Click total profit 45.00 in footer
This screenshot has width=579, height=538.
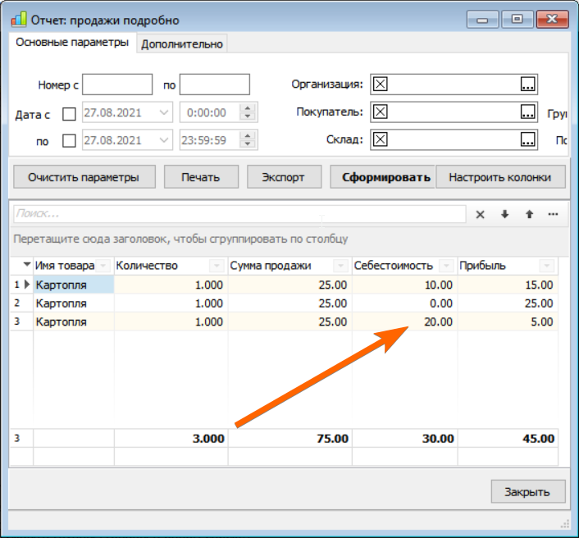[508, 438]
